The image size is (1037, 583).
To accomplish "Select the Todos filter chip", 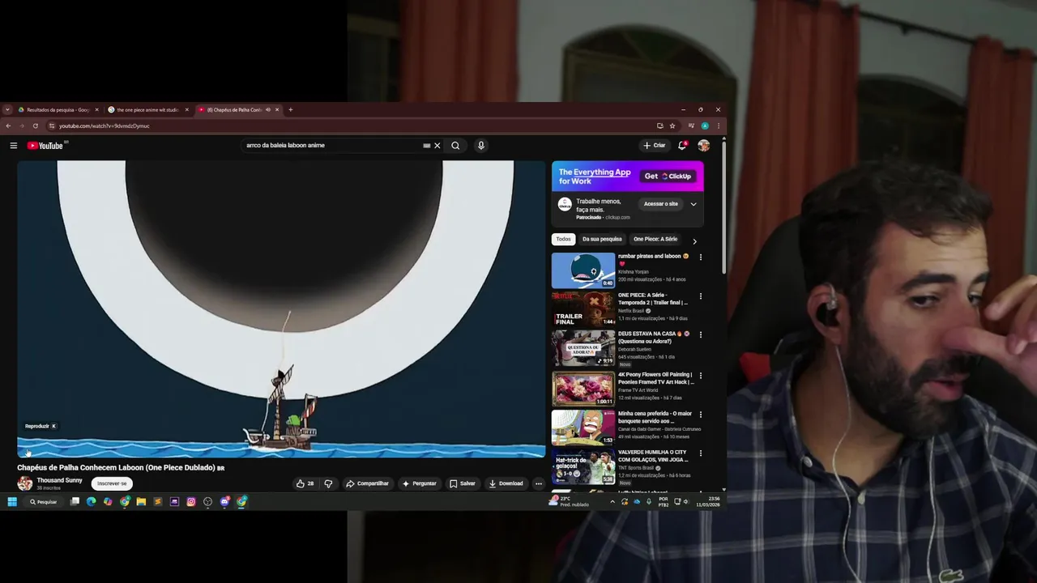I will [x=563, y=239].
